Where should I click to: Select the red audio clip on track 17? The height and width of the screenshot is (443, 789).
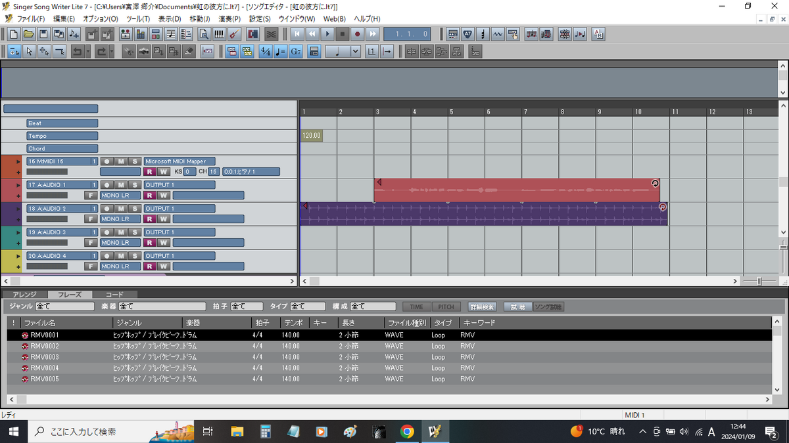(517, 190)
